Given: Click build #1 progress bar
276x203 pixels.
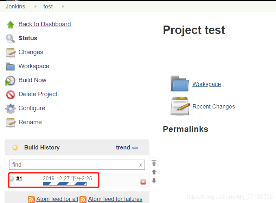Looking at the screenshot, I should [x=65, y=184].
